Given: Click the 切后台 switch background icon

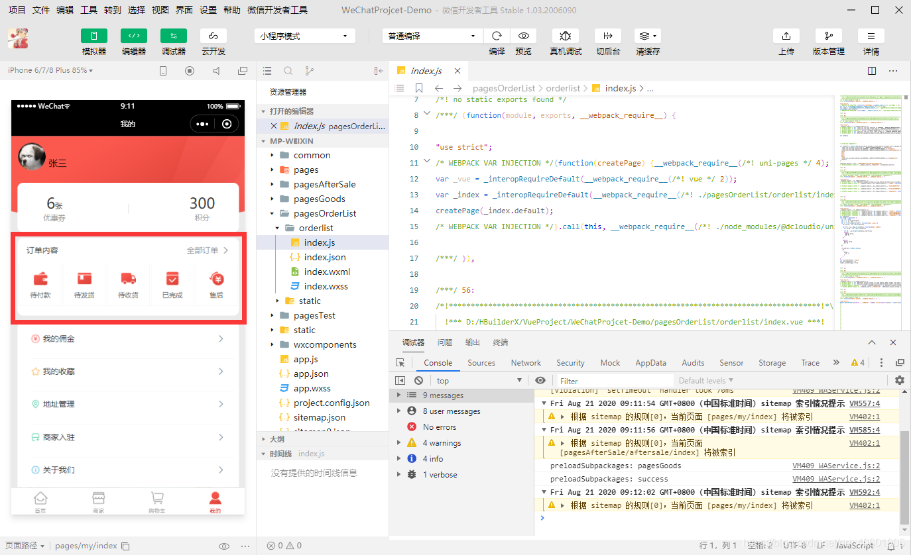Looking at the screenshot, I should point(607,36).
